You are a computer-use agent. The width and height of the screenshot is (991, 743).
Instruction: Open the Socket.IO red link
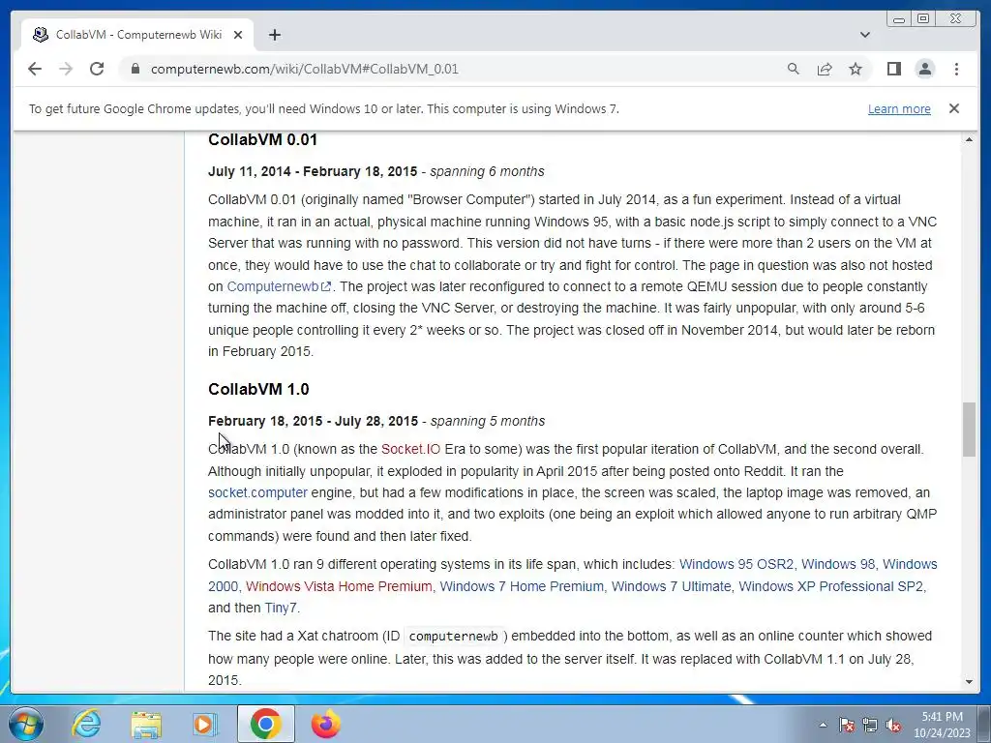tap(410, 449)
